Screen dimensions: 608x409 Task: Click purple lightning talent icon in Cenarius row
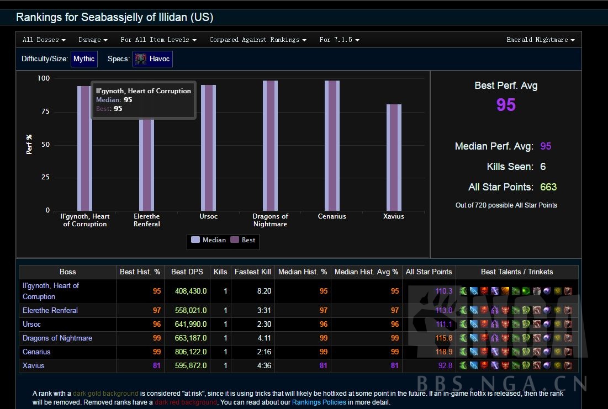tap(495, 352)
